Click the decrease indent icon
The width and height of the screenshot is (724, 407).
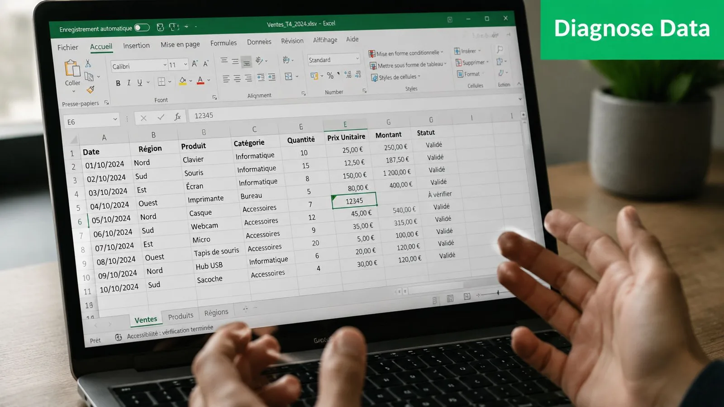click(261, 77)
